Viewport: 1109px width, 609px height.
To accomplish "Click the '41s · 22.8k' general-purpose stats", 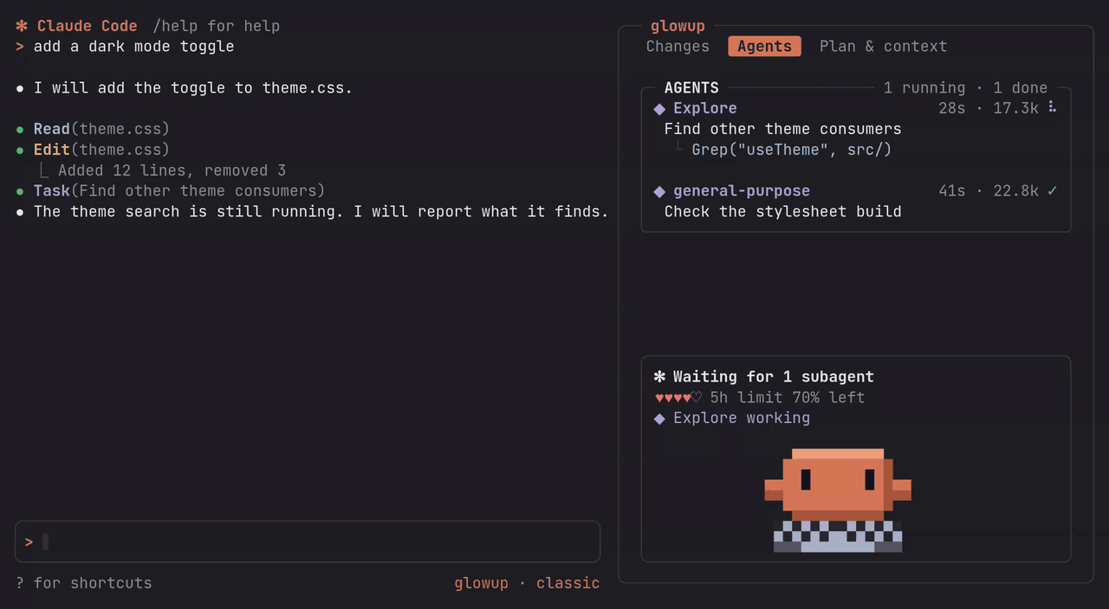I will pos(989,191).
